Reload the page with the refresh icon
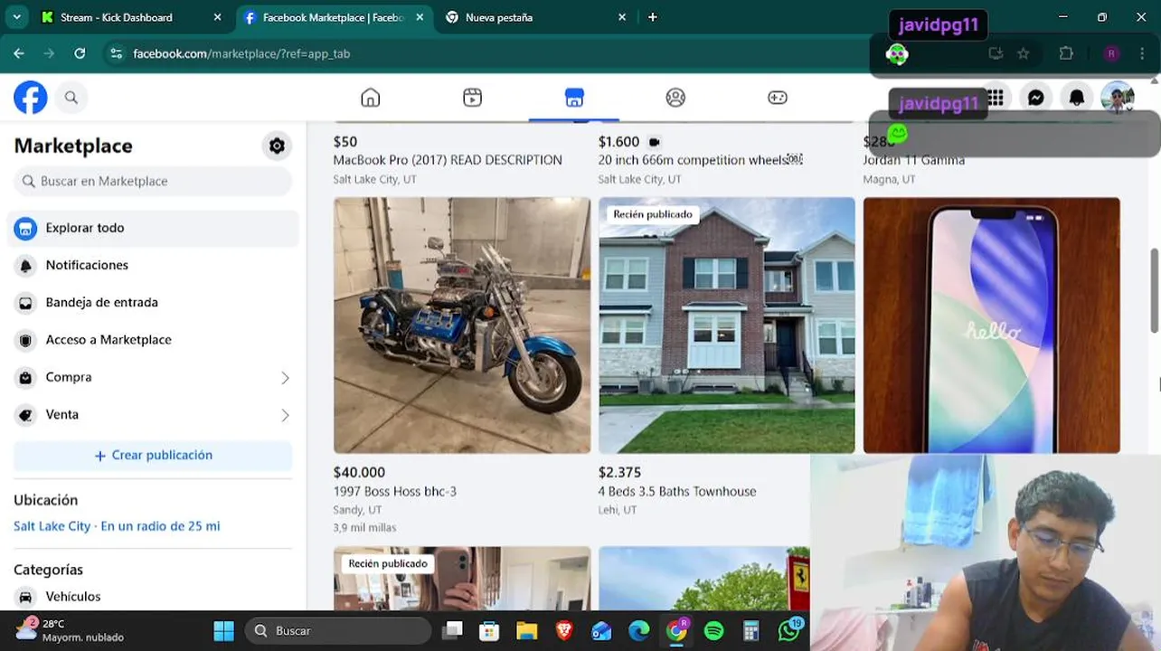Image resolution: width=1161 pixels, height=651 pixels. coord(80,53)
